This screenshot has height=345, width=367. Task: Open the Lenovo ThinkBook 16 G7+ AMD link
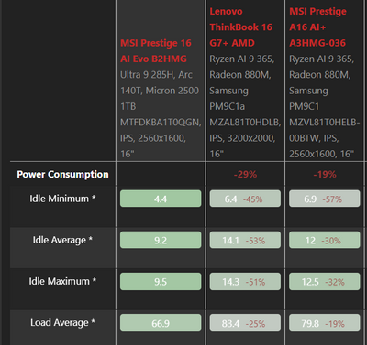pyautogui.click(x=240, y=27)
